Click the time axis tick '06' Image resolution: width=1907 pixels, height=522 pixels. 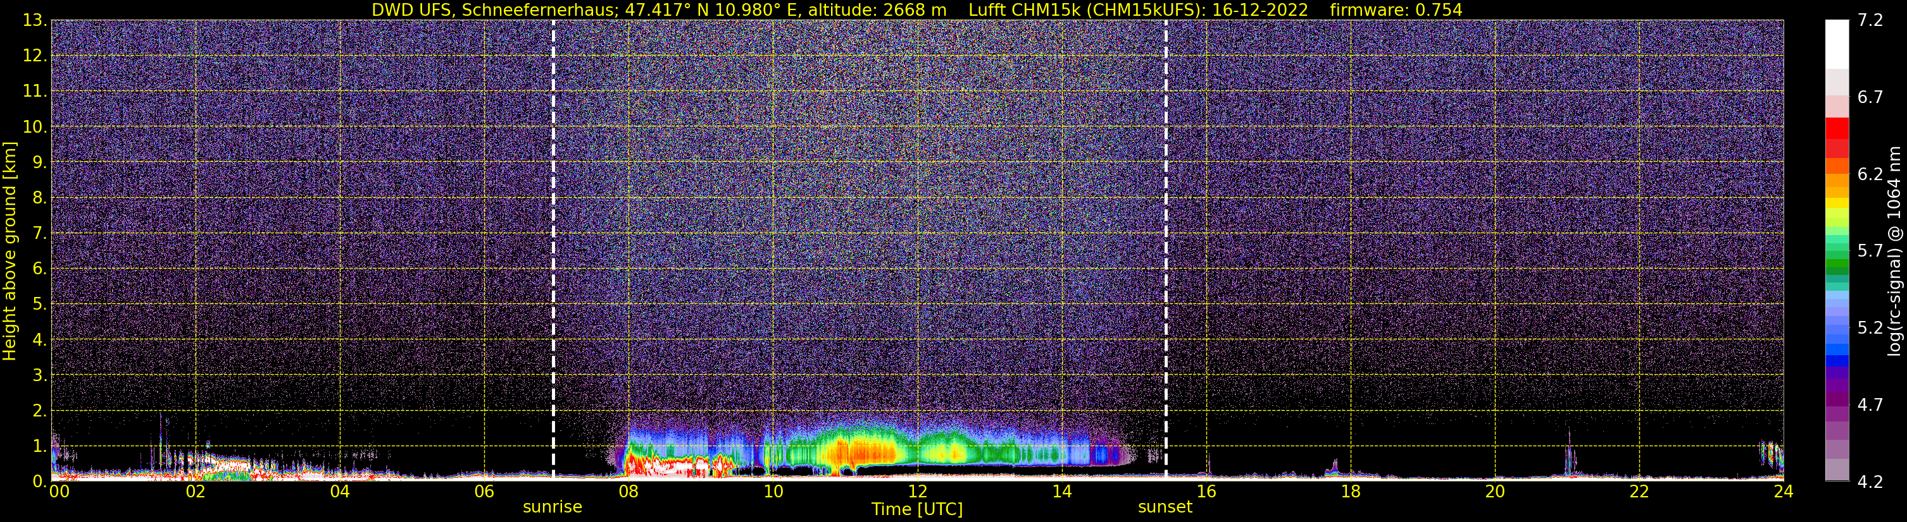point(484,492)
